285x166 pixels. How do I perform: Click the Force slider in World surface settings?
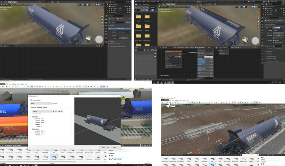click(x=123, y=38)
